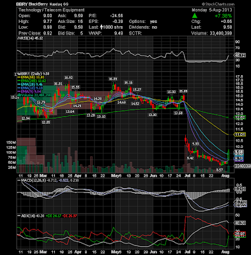Screen dimensions: 251x255
Task: Click the VWAP value 9.49
Action: pos(119,33)
